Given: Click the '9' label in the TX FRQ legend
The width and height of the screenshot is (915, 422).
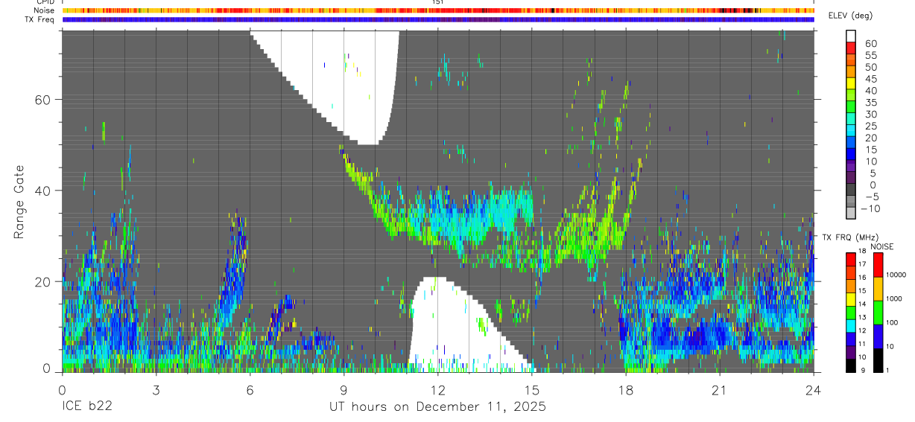Looking at the screenshot, I should click(x=863, y=370).
